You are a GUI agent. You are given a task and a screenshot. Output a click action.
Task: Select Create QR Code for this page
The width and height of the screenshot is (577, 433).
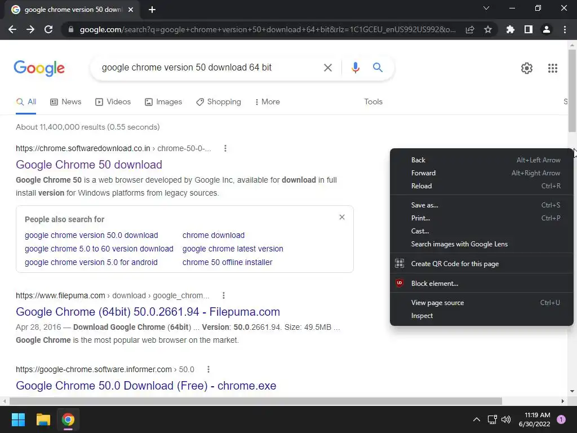pyautogui.click(x=482, y=264)
